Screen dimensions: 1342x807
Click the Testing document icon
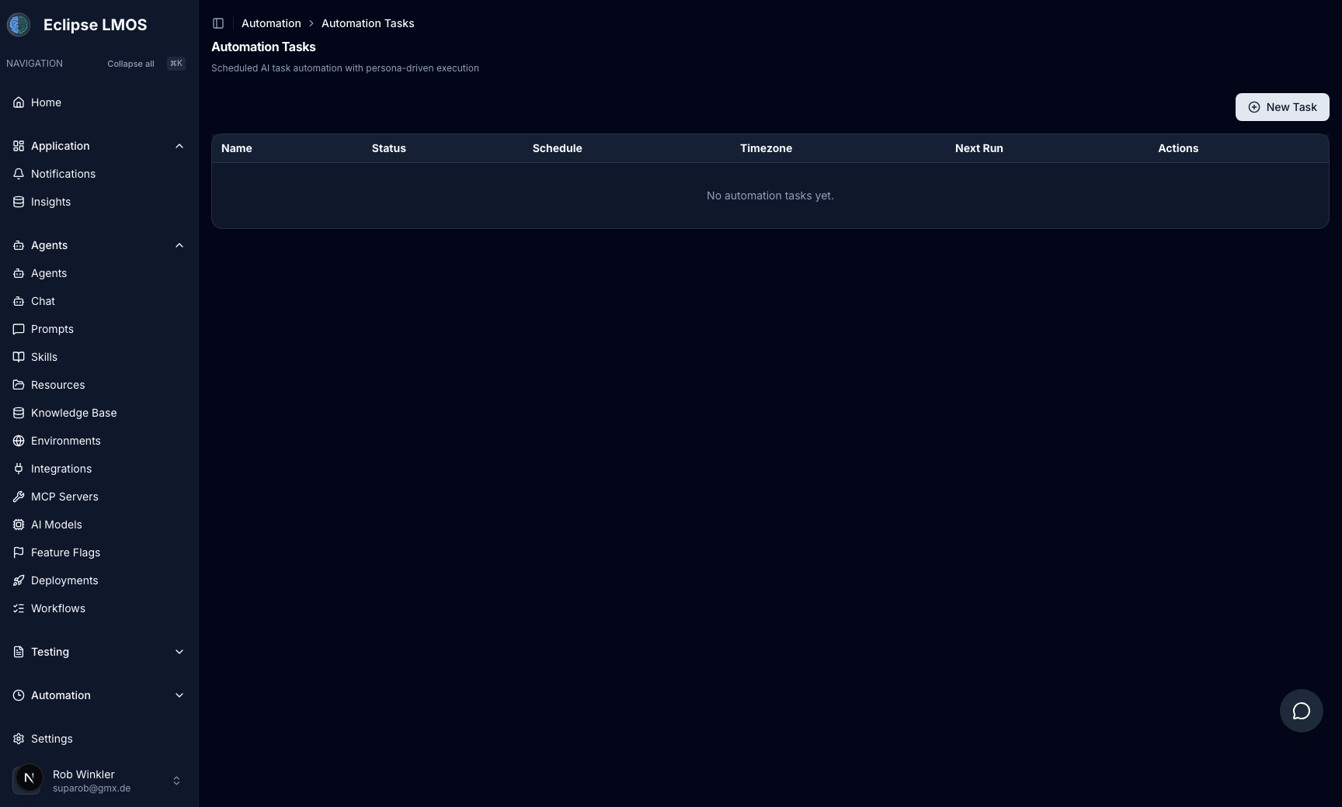coord(19,652)
